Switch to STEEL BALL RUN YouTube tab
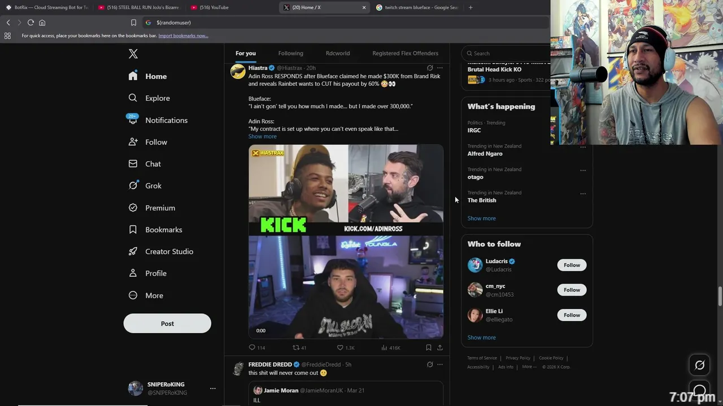This screenshot has width=723, height=406. click(x=139, y=7)
